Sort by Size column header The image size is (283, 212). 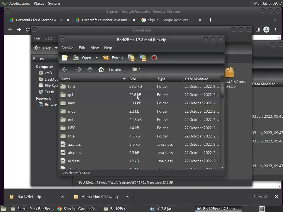coord(142,79)
